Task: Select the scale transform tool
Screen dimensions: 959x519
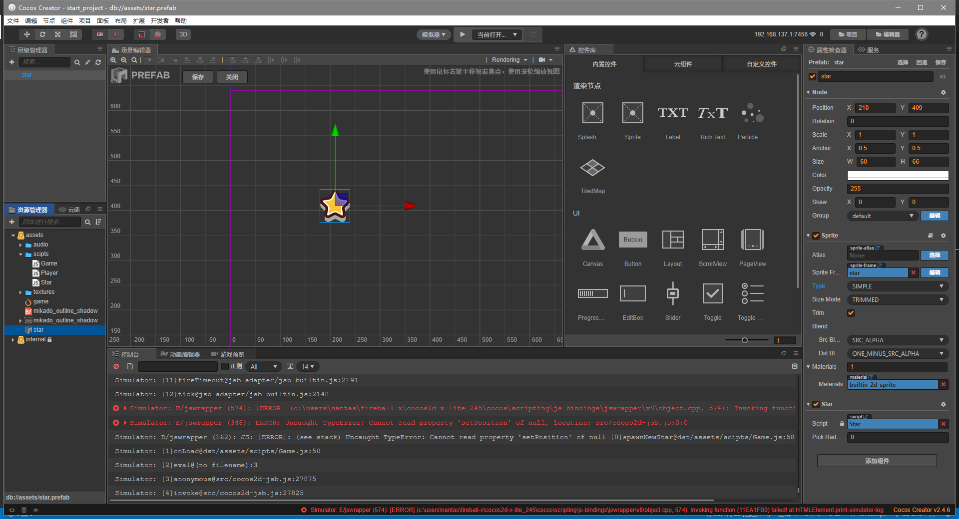Action: [x=58, y=34]
